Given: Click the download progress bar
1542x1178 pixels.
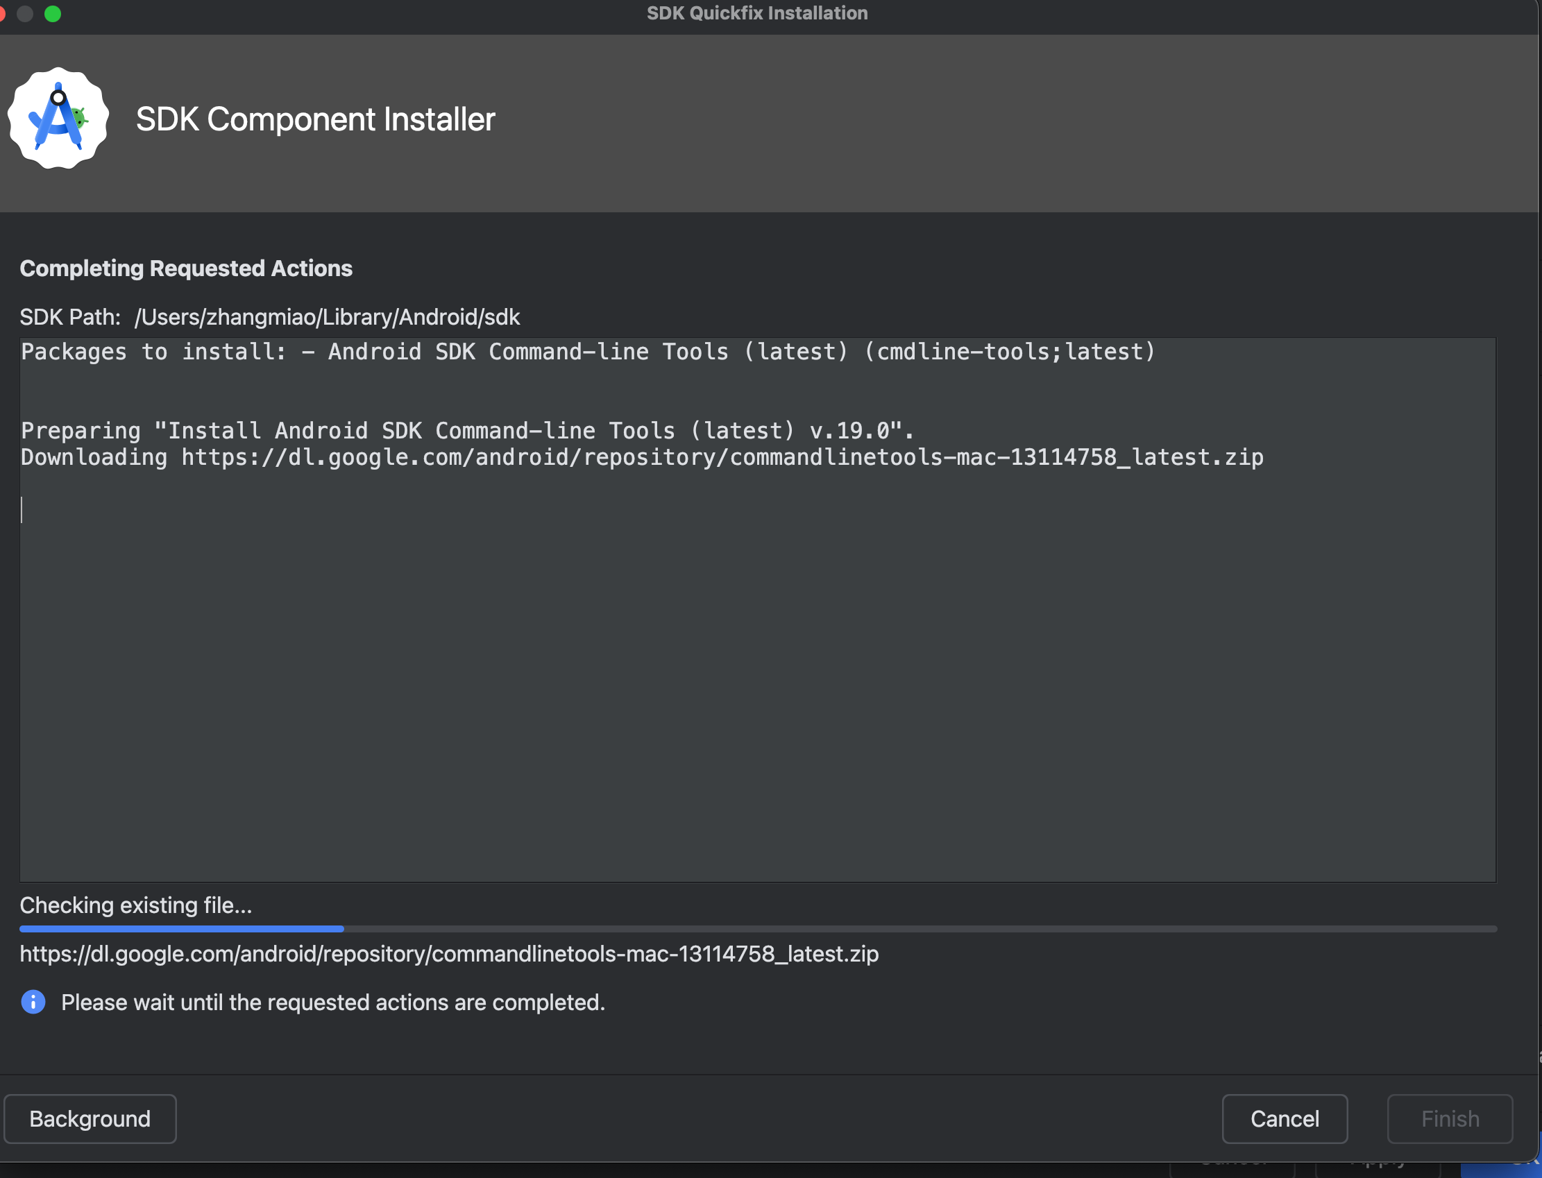Looking at the screenshot, I should pos(758,929).
